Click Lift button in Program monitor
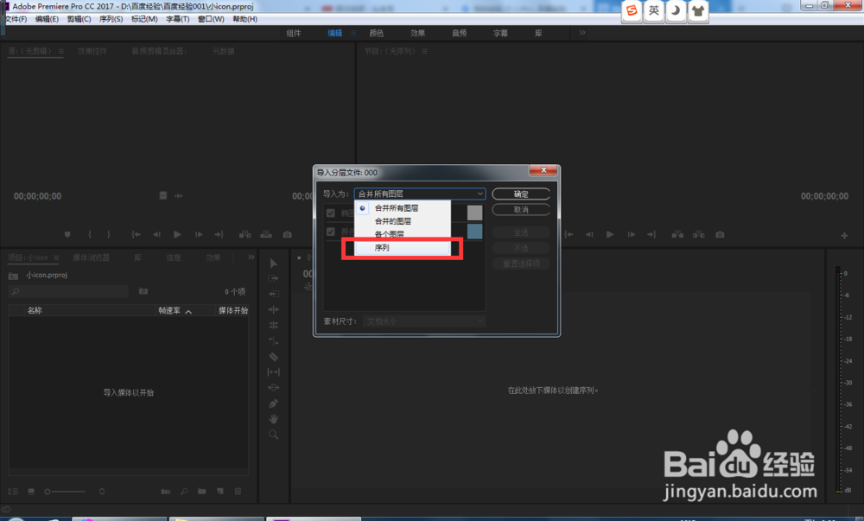Viewport: 864px width, 521px height. (x=677, y=235)
